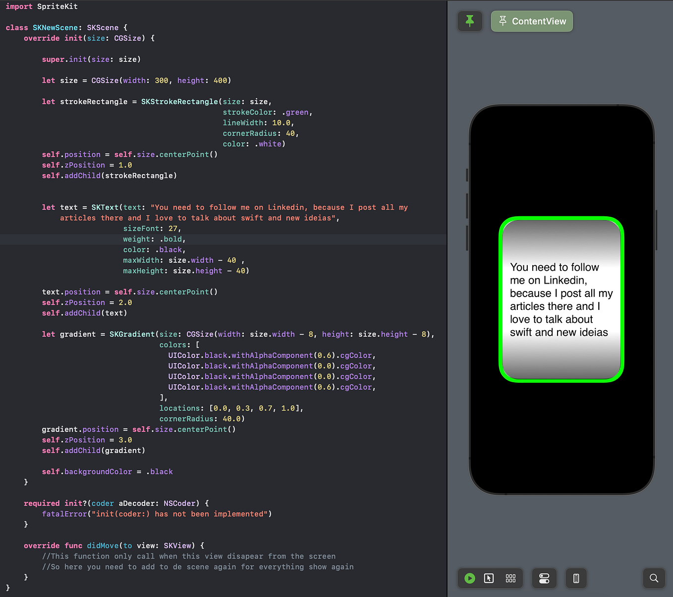Open the Device Settings popover options
The height and width of the screenshot is (597, 673).
[x=544, y=578]
